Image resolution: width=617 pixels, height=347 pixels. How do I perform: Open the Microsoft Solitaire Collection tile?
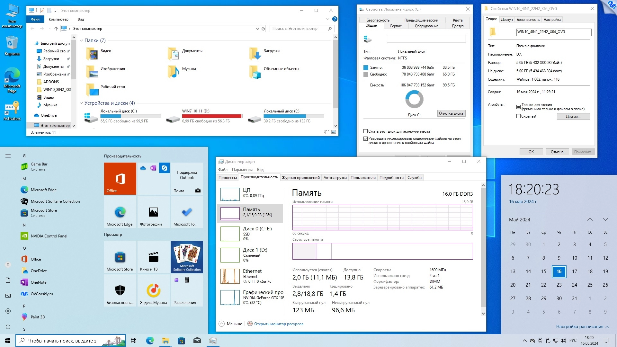pos(187,257)
